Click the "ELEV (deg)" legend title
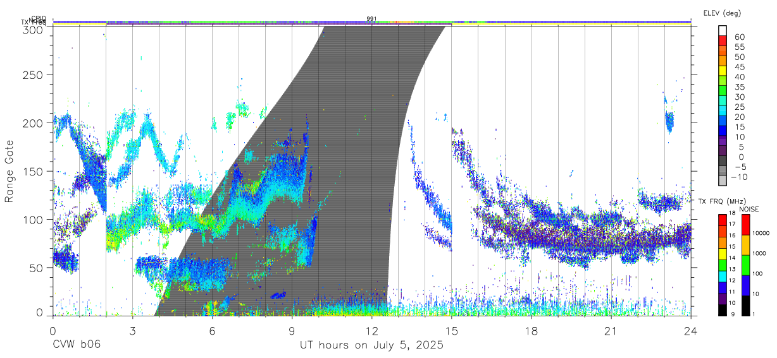 pyautogui.click(x=722, y=13)
